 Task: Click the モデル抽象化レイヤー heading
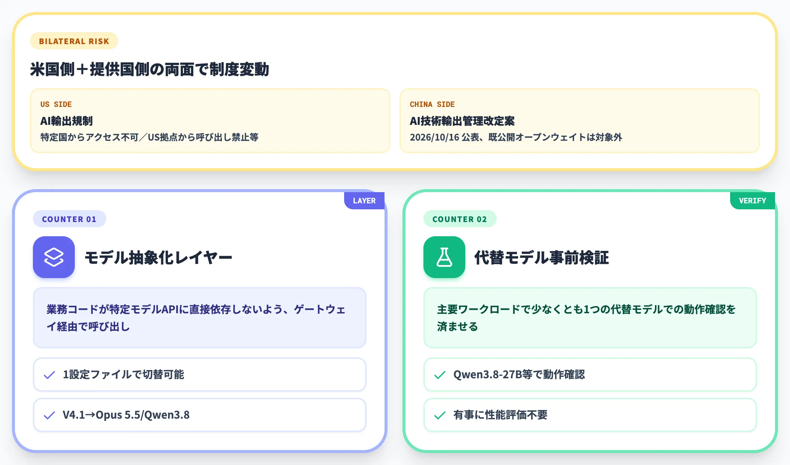click(159, 258)
